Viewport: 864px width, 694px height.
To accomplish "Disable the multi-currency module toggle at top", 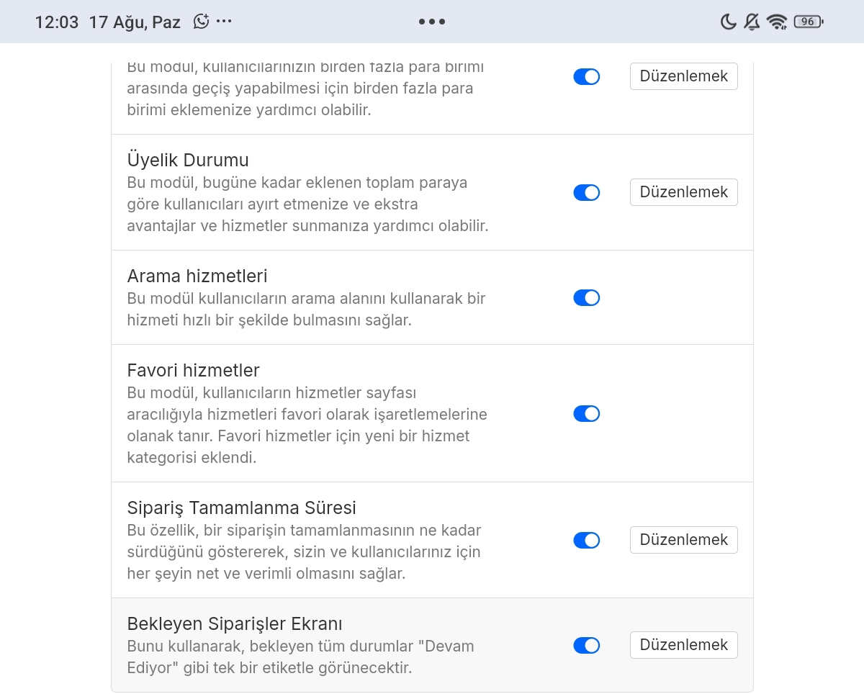I will click(x=587, y=76).
